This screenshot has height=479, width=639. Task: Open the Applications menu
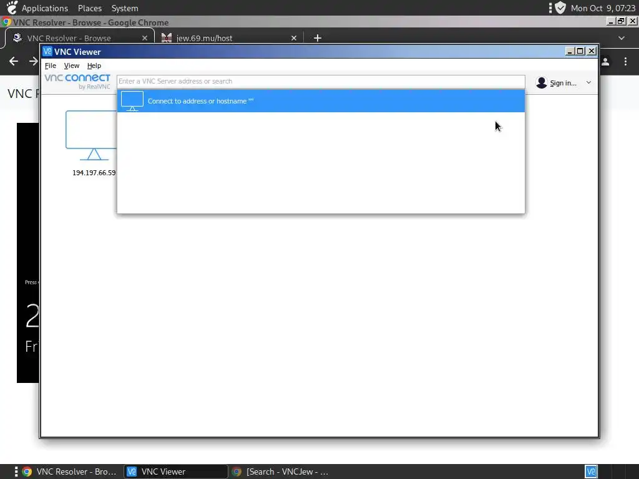pos(45,8)
